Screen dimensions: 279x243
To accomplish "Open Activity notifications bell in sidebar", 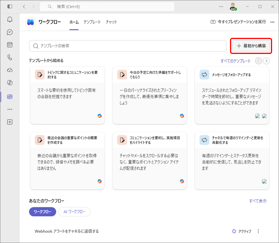I will point(10,20).
